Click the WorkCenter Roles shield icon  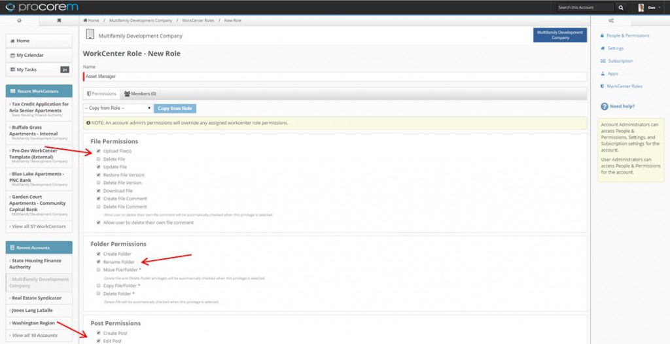(602, 86)
